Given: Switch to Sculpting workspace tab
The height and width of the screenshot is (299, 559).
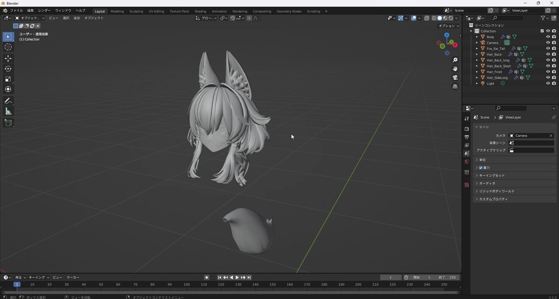Looking at the screenshot, I should coord(136,11).
